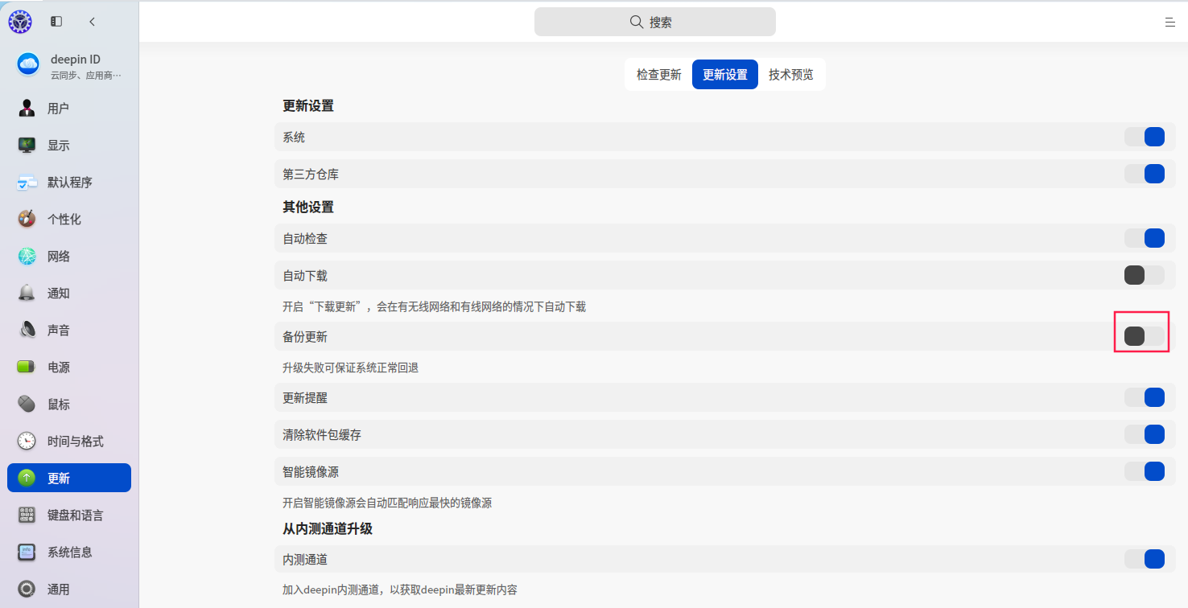
Task: Open 鼠标 mouse settings
Action: point(69,405)
